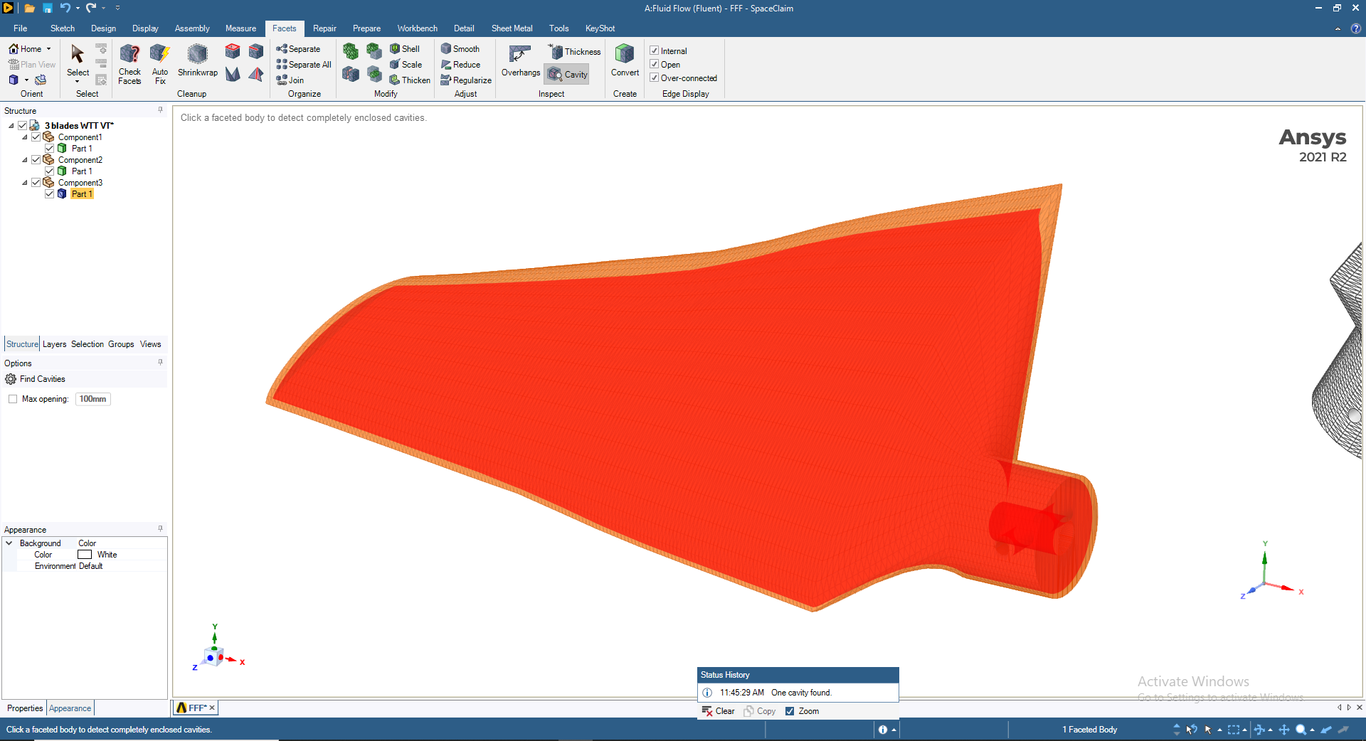Click the White background color swatch
Viewport: 1366px width, 741px height.
85,555
